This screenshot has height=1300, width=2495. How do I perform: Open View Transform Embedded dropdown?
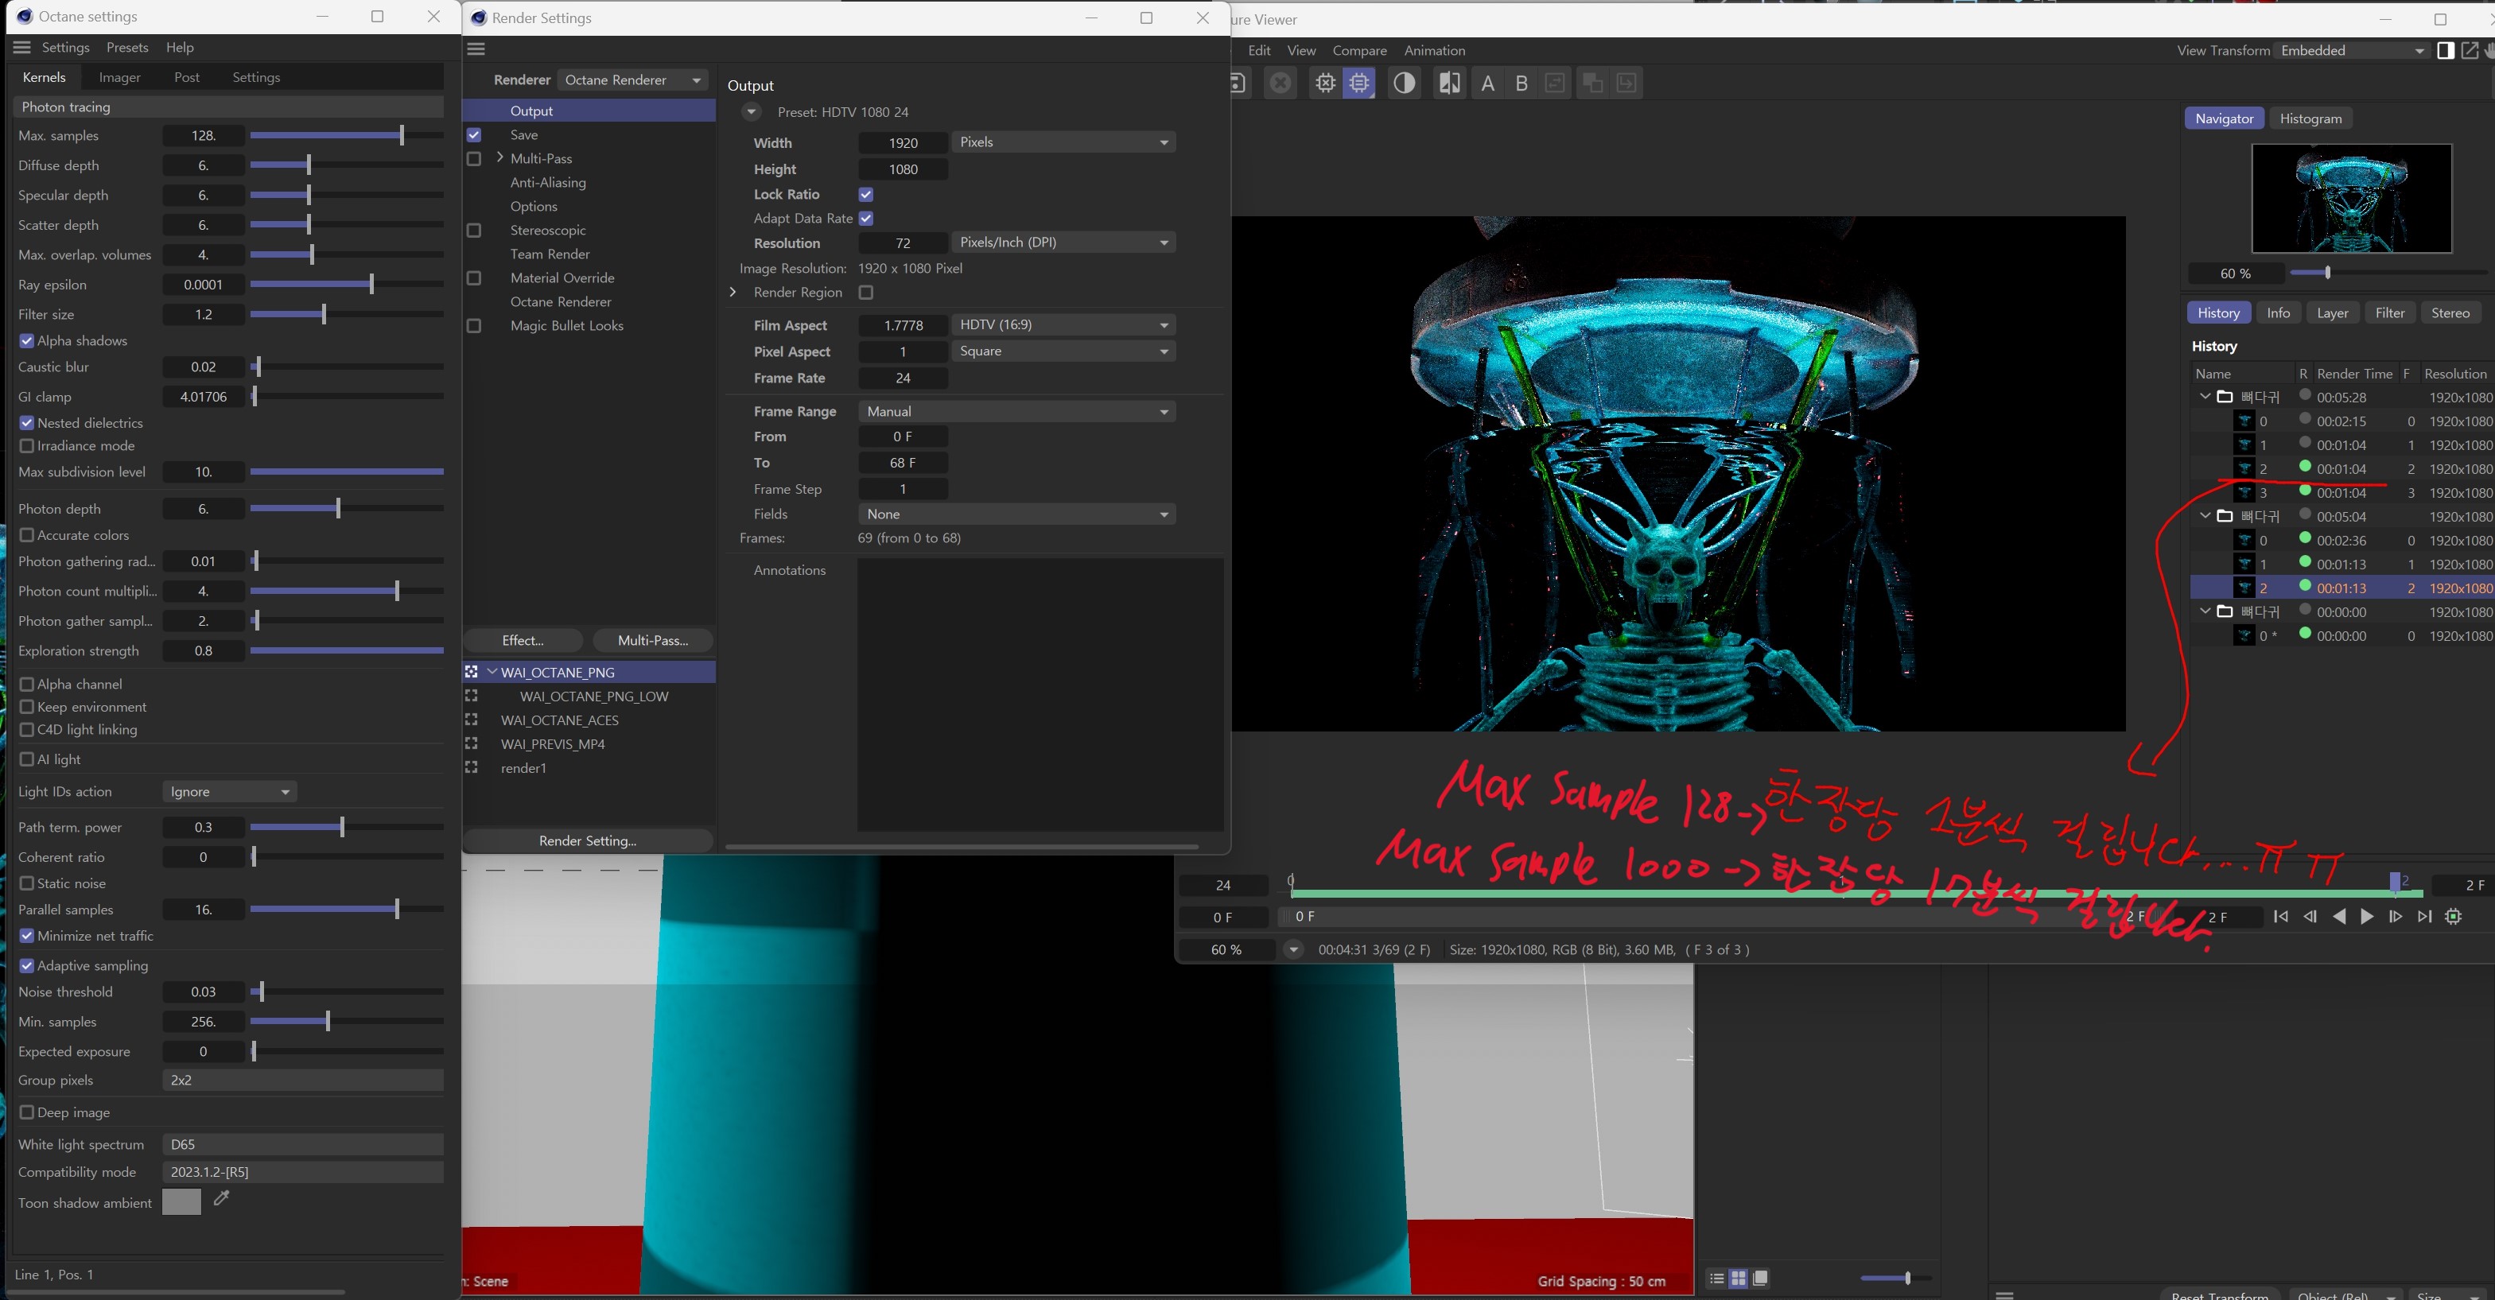pyautogui.click(x=2352, y=50)
